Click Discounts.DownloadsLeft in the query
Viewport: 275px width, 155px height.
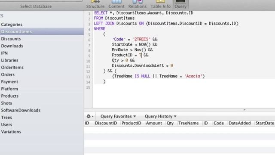click(x=138, y=65)
